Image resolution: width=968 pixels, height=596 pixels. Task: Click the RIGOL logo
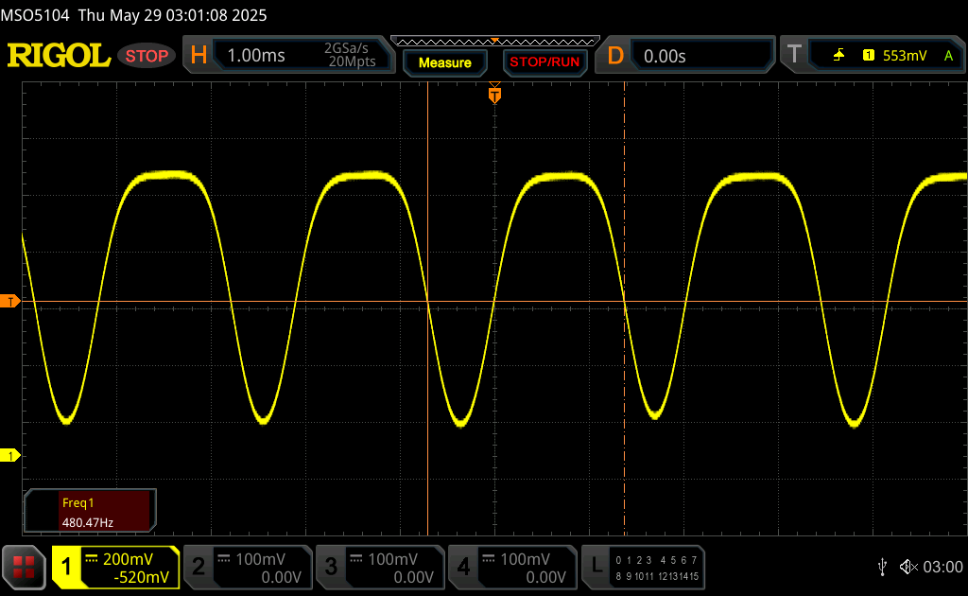click(x=59, y=56)
